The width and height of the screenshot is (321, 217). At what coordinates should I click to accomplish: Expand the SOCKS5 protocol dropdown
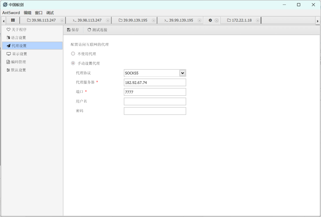pyautogui.click(x=182, y=73)
